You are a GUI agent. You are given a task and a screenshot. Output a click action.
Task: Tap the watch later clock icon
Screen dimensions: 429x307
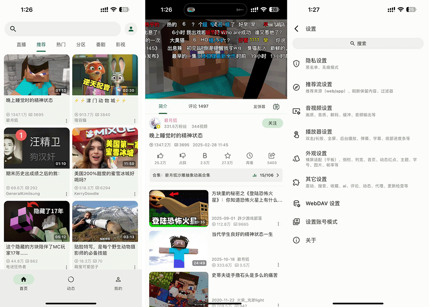pyautogui.click(x=250, y=156)
